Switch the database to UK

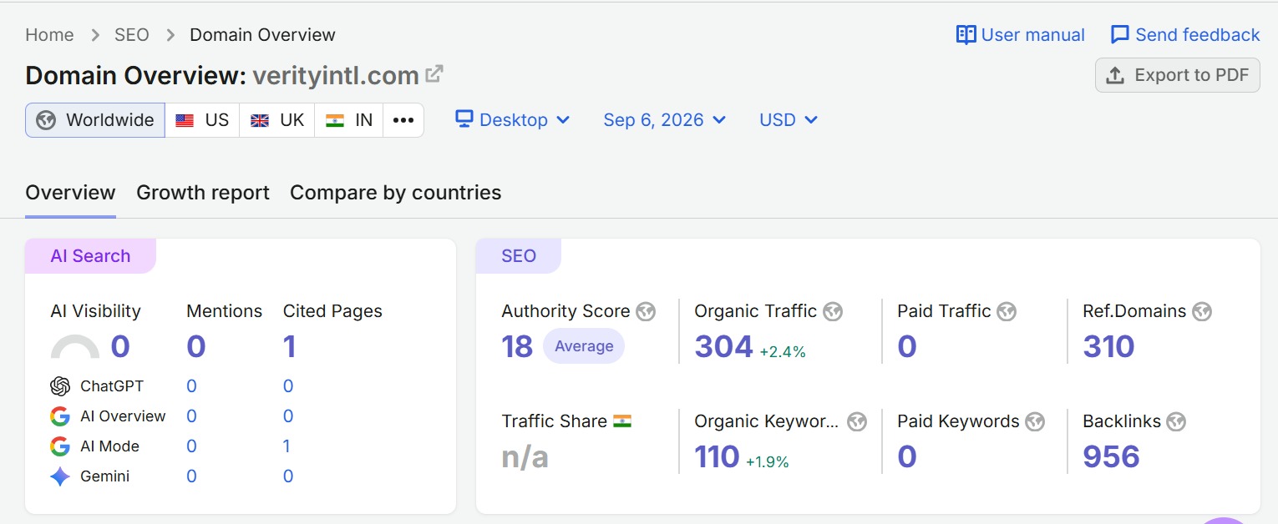pos(277,120)
